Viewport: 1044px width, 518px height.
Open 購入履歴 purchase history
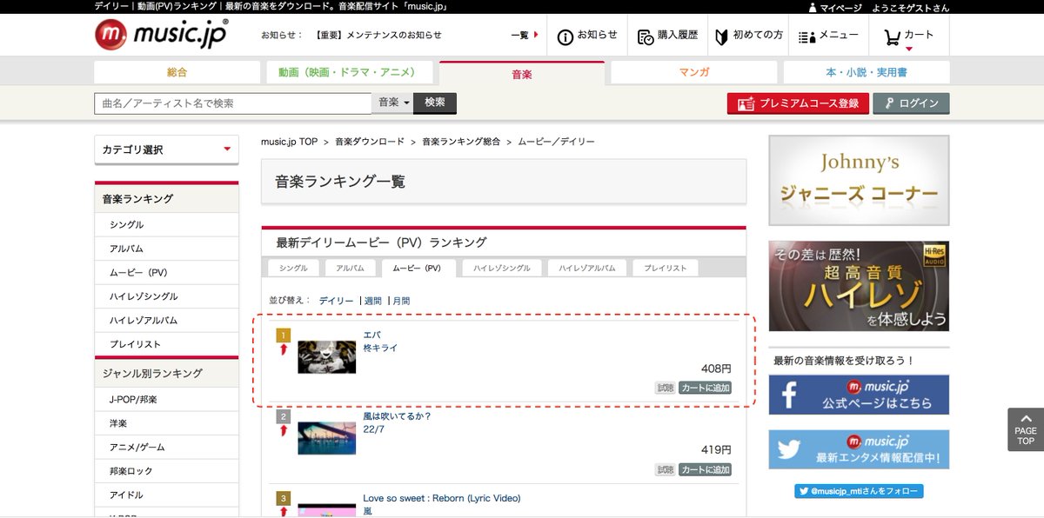pos(667,36)
